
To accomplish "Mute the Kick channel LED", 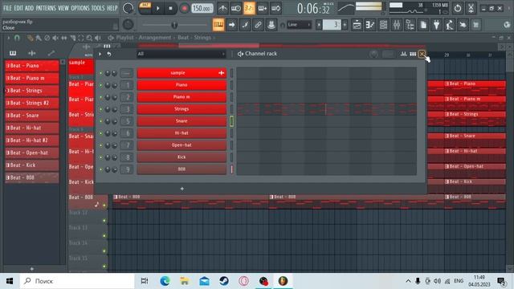I will pyautogui.click(x=101, y=157).
